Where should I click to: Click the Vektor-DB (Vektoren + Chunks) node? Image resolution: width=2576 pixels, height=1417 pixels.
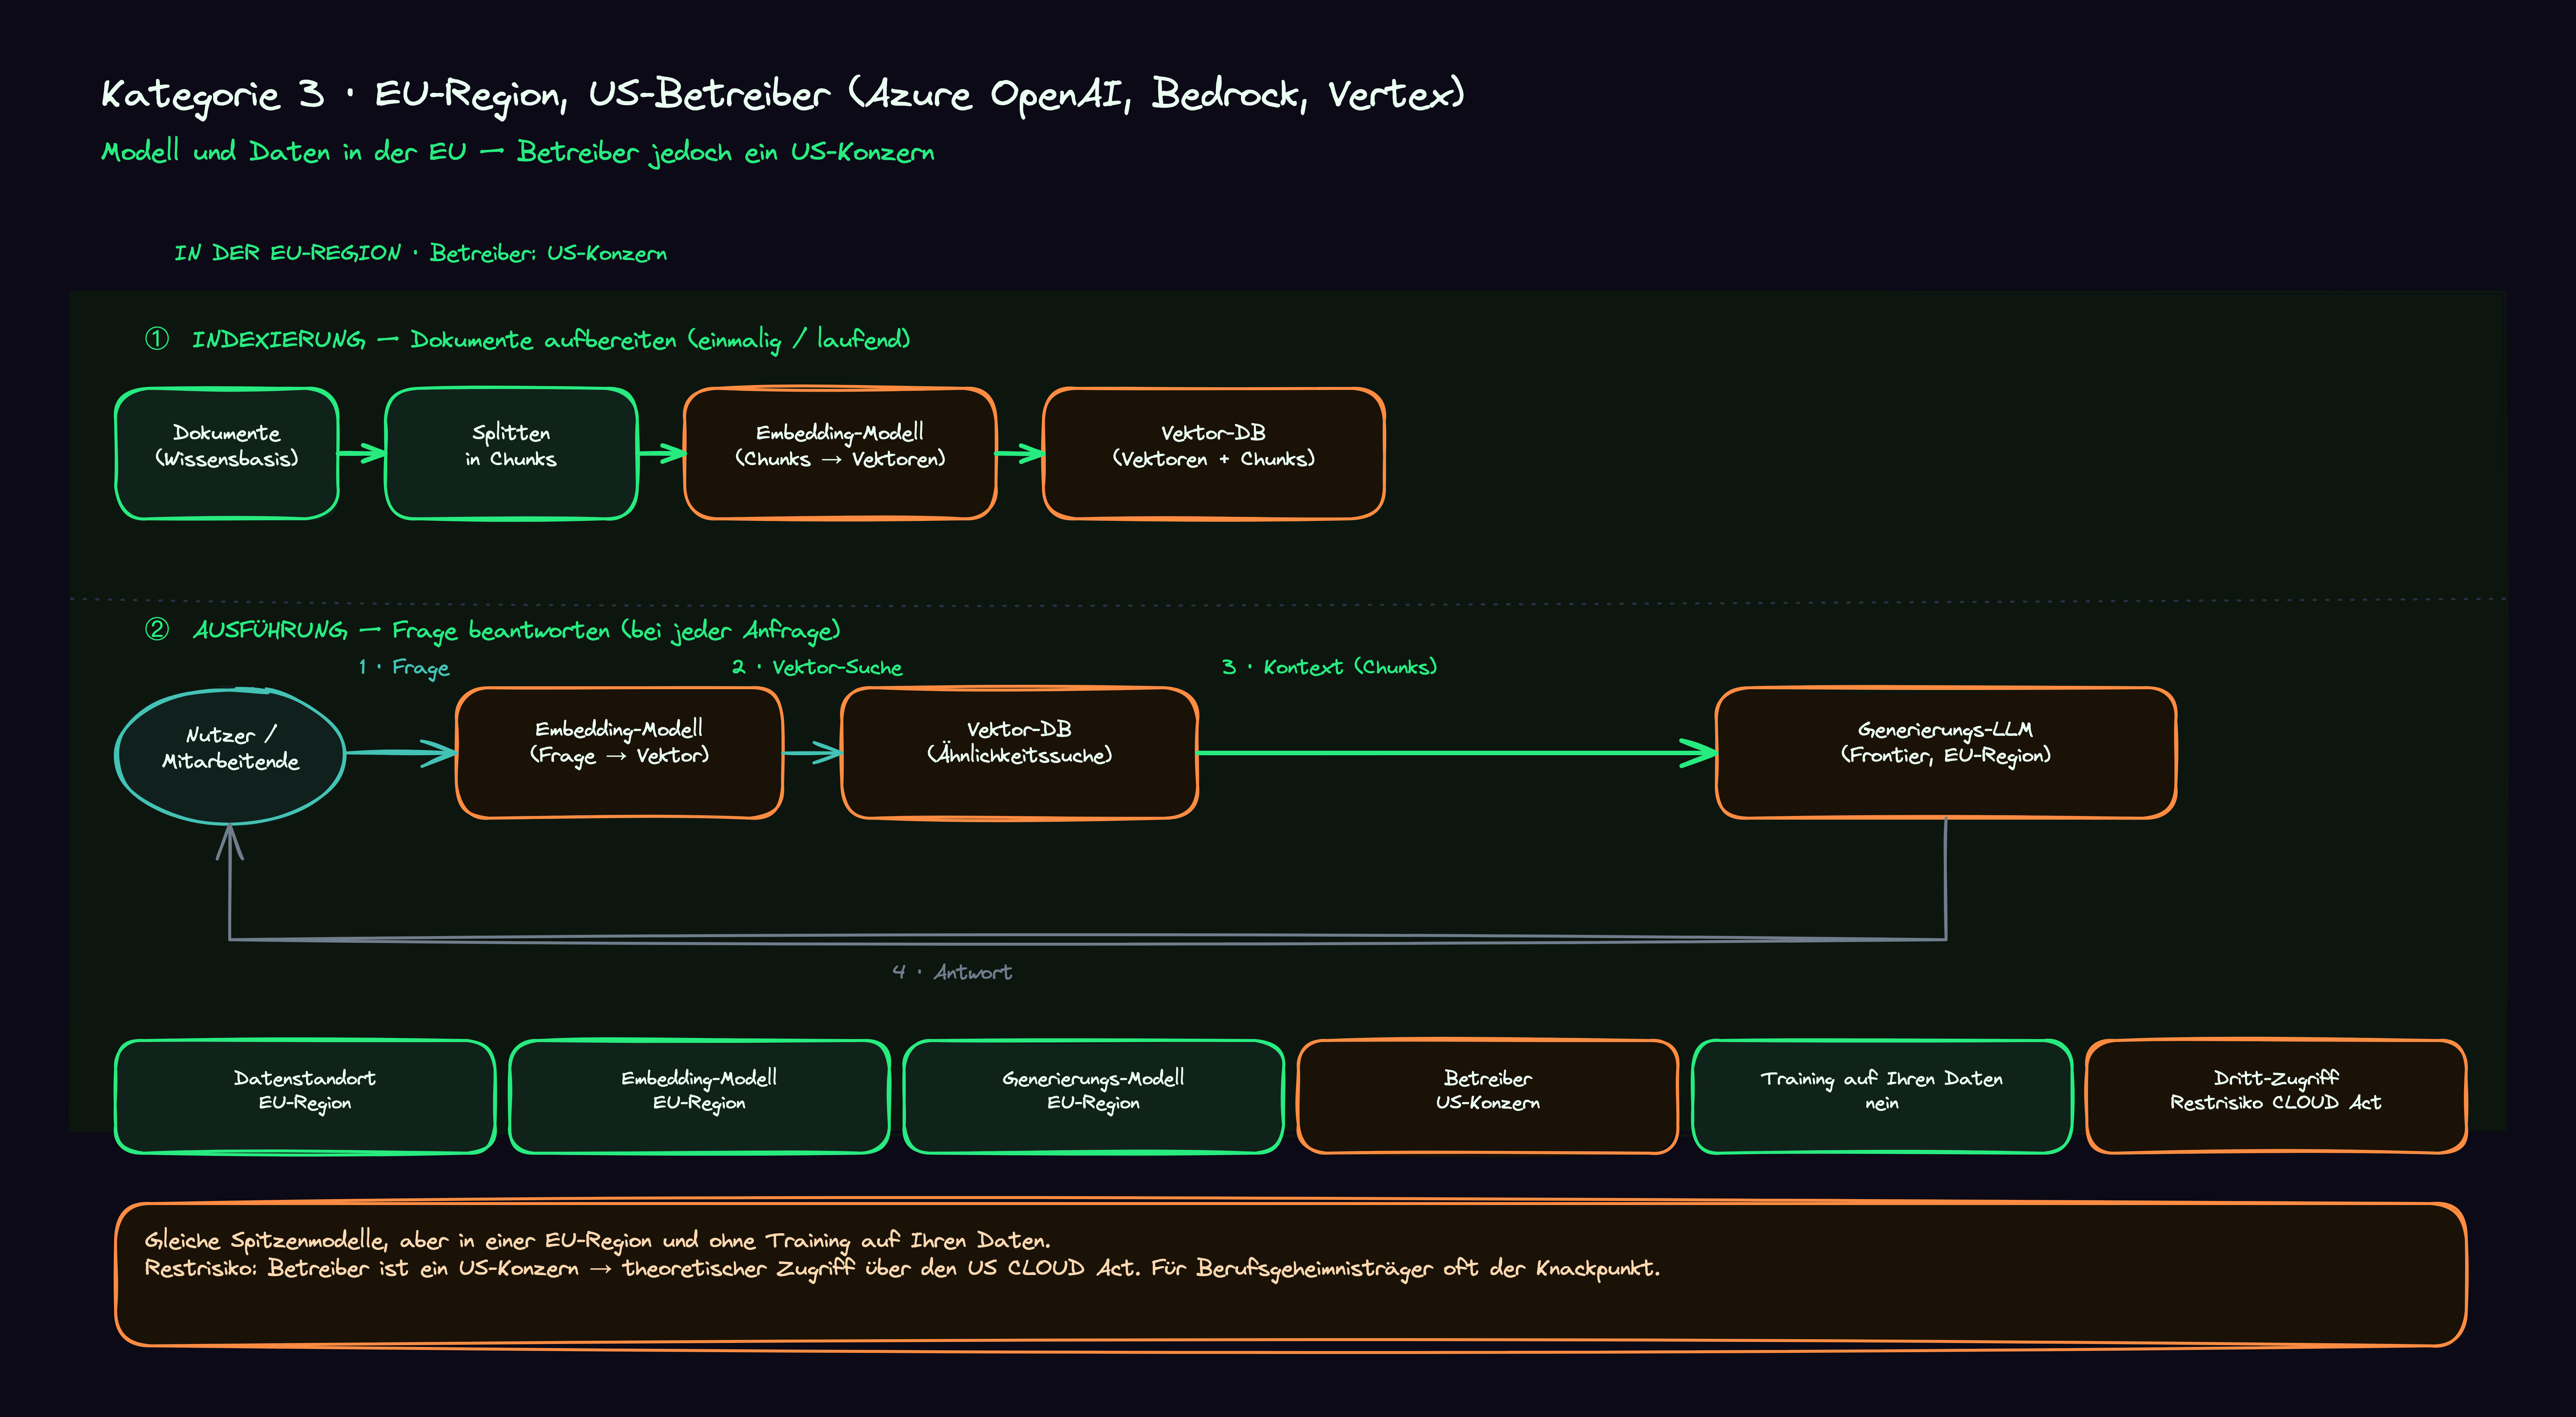(x=1213, y=453)
